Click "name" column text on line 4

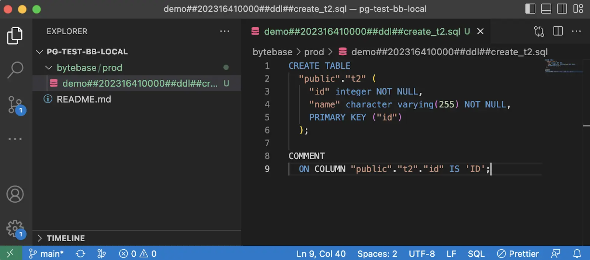(324, 104)
